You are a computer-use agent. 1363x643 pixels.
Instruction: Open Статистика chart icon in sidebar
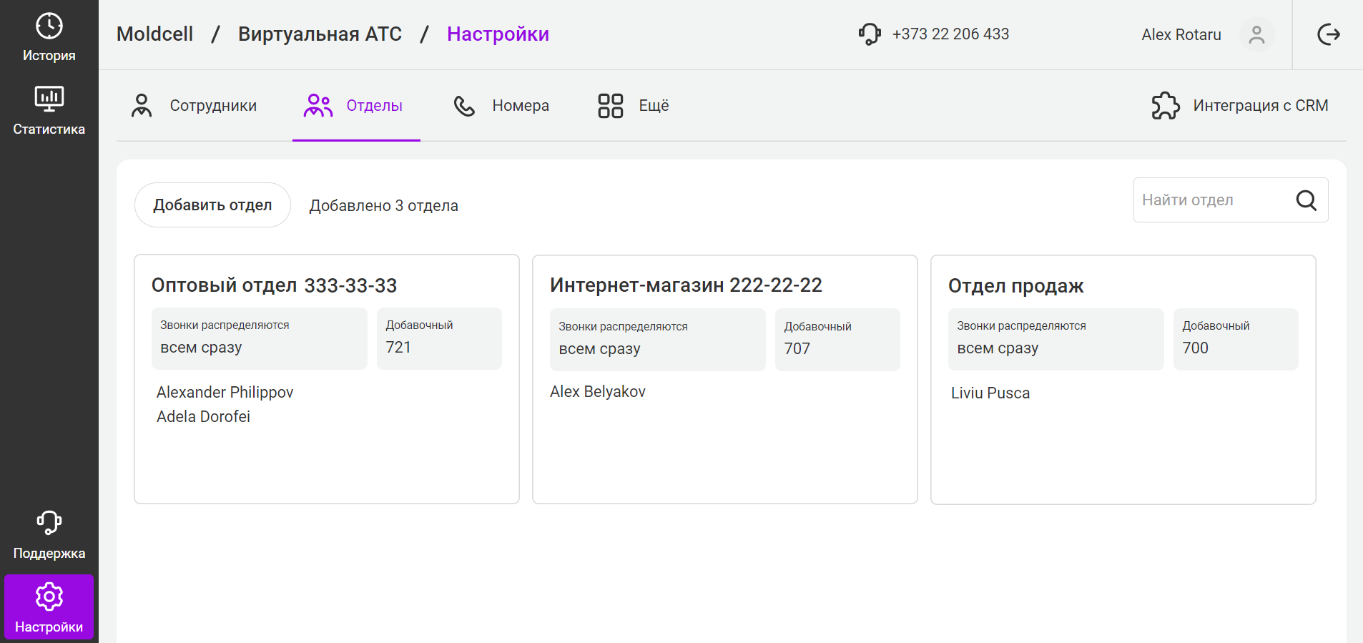coord(49,99)
